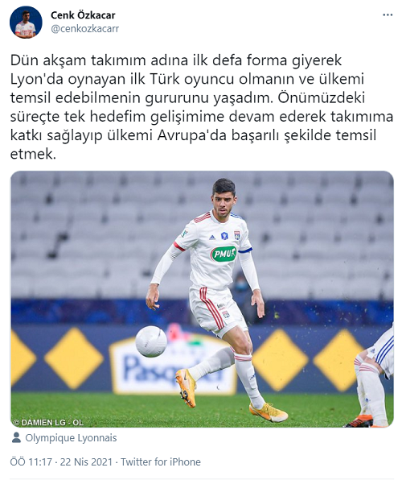Open the @cenkozkacarr handle link

[84, 29]
